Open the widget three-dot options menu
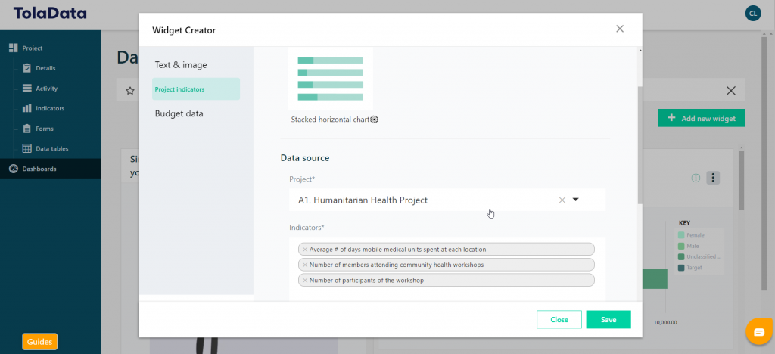The height and width of the screenshot is (354, 775). 713,178
